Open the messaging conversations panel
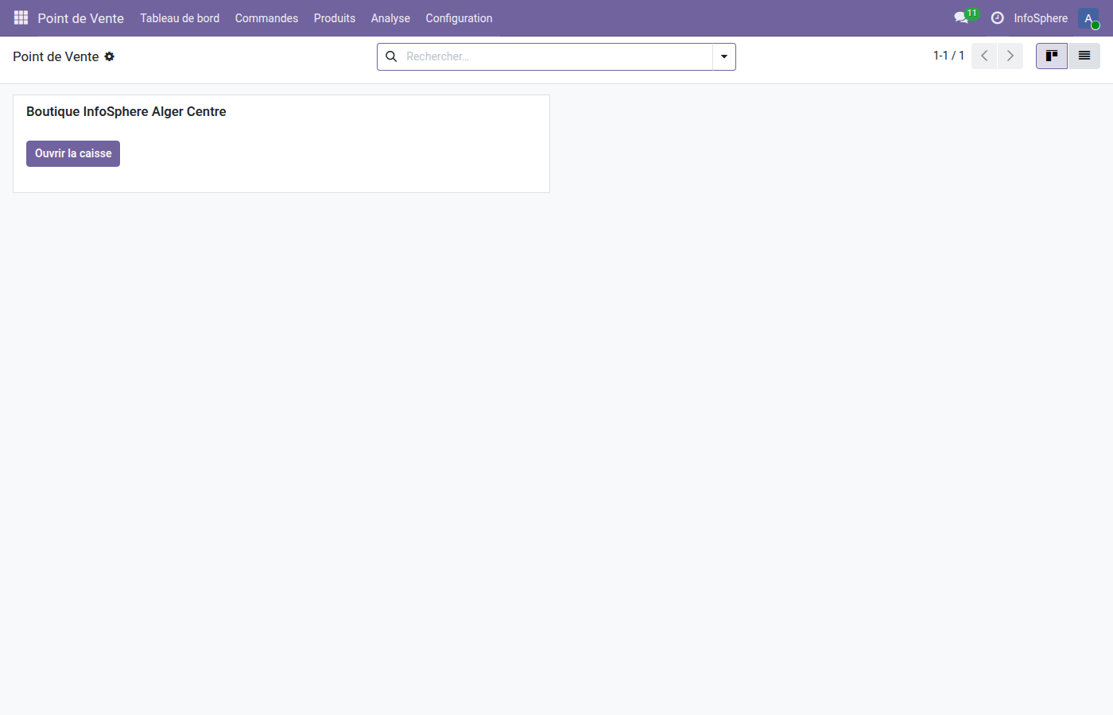 (960, 17)
